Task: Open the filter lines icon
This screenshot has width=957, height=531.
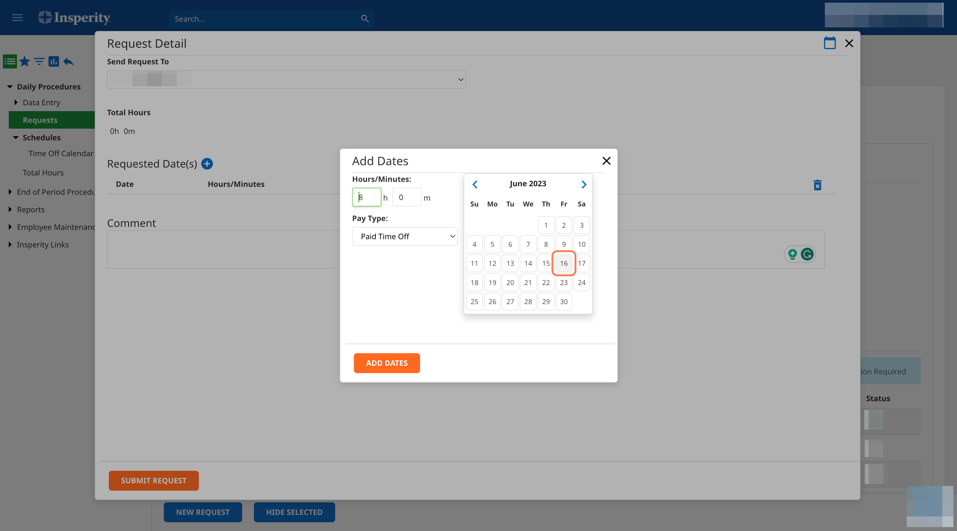Action: pyautogui.click(x=39, y=61)
